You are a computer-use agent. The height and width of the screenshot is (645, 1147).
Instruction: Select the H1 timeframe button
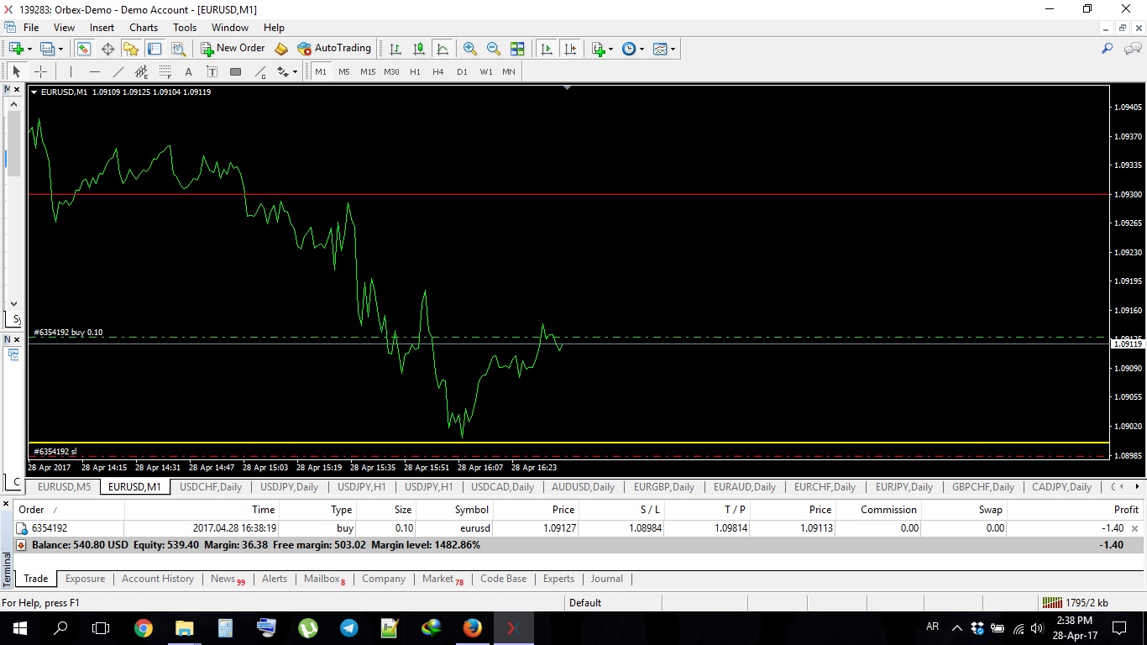[x=415, y=72]
